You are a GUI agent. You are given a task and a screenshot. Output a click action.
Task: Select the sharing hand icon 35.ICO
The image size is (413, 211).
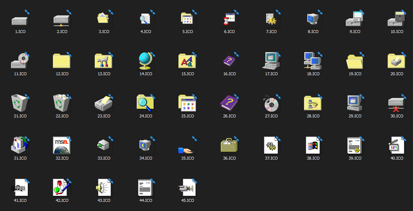click(186, 151)
